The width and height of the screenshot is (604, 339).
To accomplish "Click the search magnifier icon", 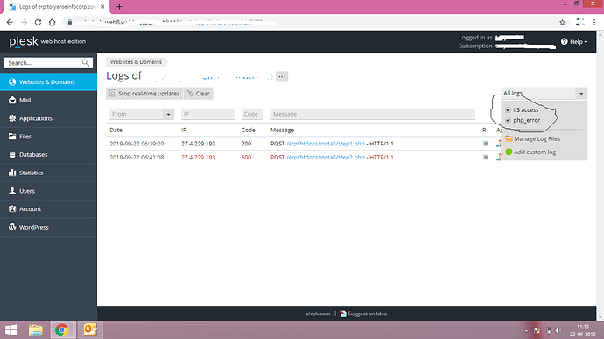I will (86, 63).
